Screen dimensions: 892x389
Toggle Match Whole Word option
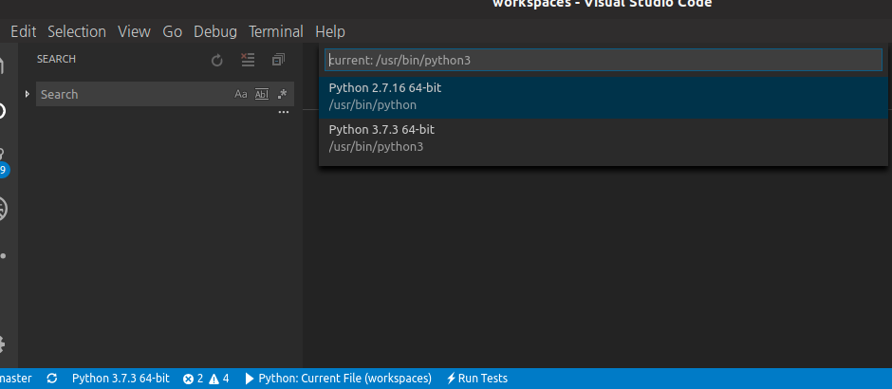point(262,94)
